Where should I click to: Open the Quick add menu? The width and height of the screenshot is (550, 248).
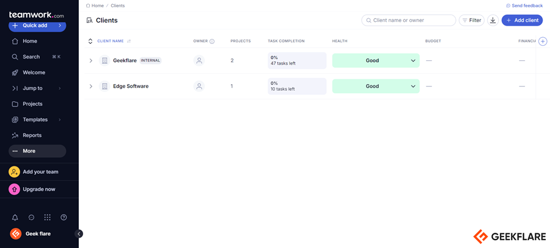point(37,26)
